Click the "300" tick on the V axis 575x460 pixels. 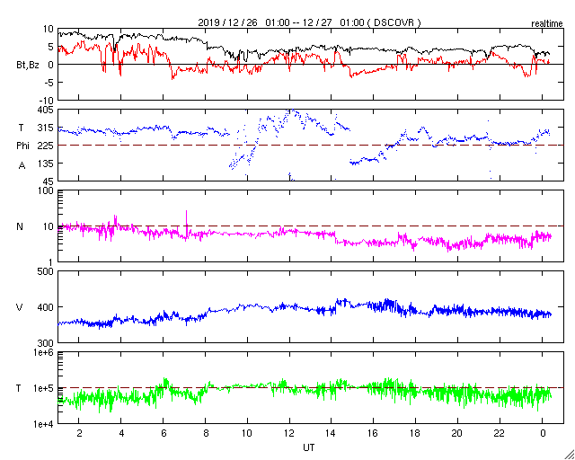46,343
